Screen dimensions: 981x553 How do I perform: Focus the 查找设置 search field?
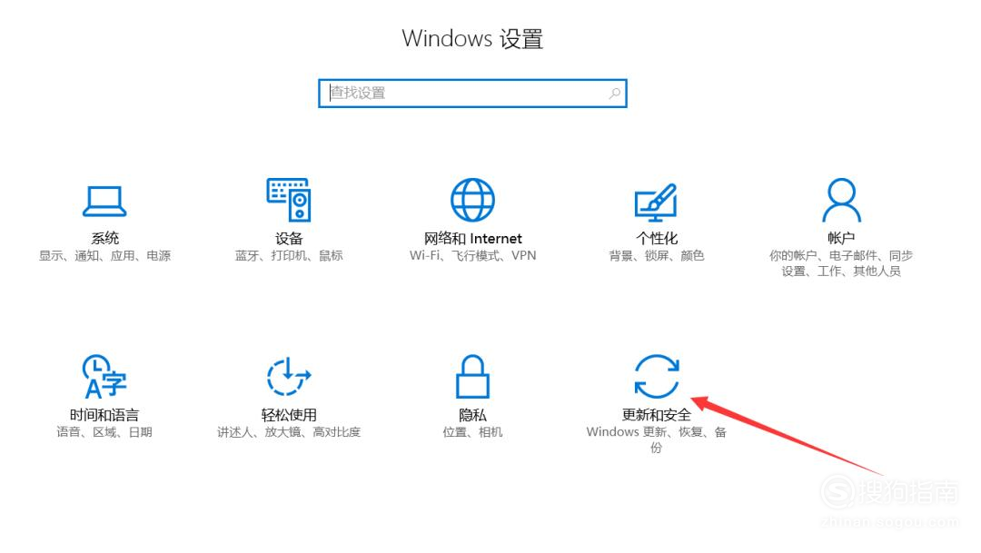click(472, 94)
